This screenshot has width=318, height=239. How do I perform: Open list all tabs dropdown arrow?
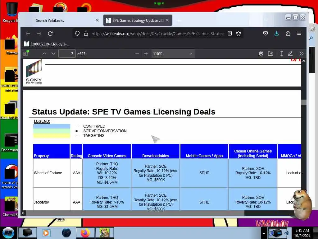[266, 20]
